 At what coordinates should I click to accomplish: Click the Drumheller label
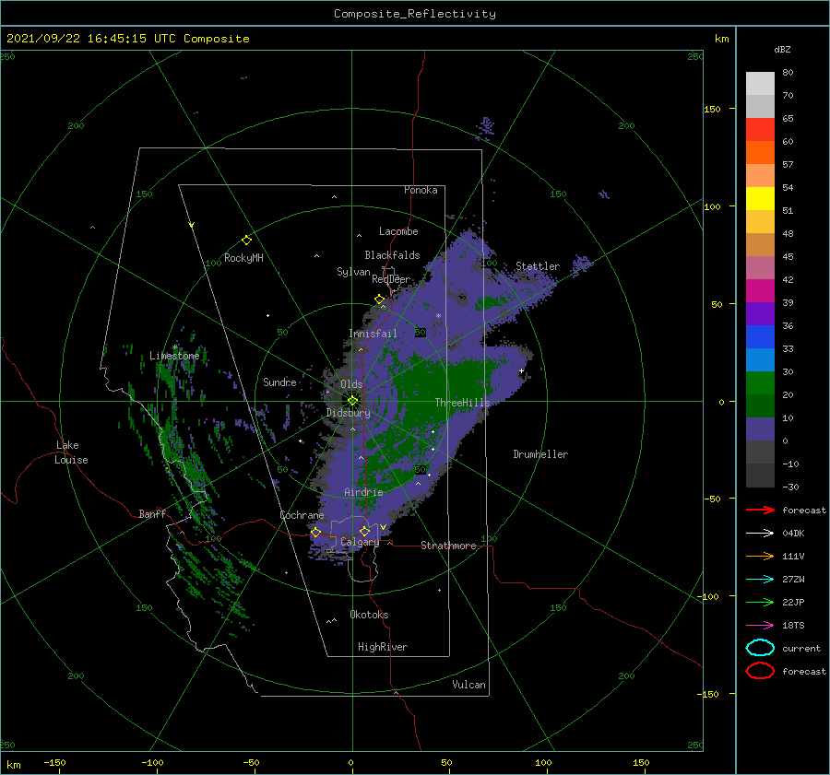pyautogui.click(x=540, y=454)
